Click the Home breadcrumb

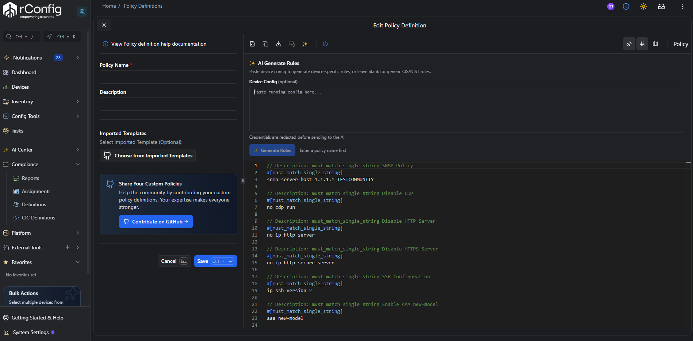coord(109,6)
